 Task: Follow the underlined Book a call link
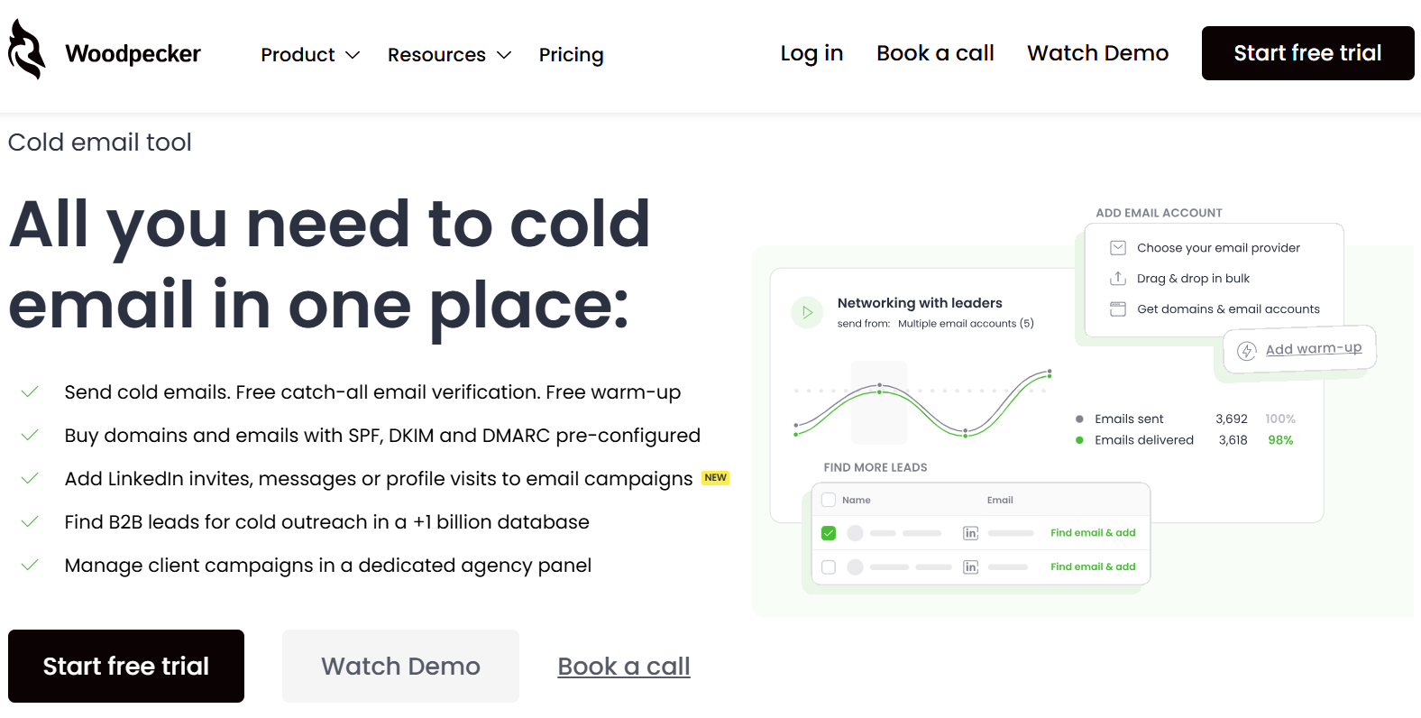624,667
